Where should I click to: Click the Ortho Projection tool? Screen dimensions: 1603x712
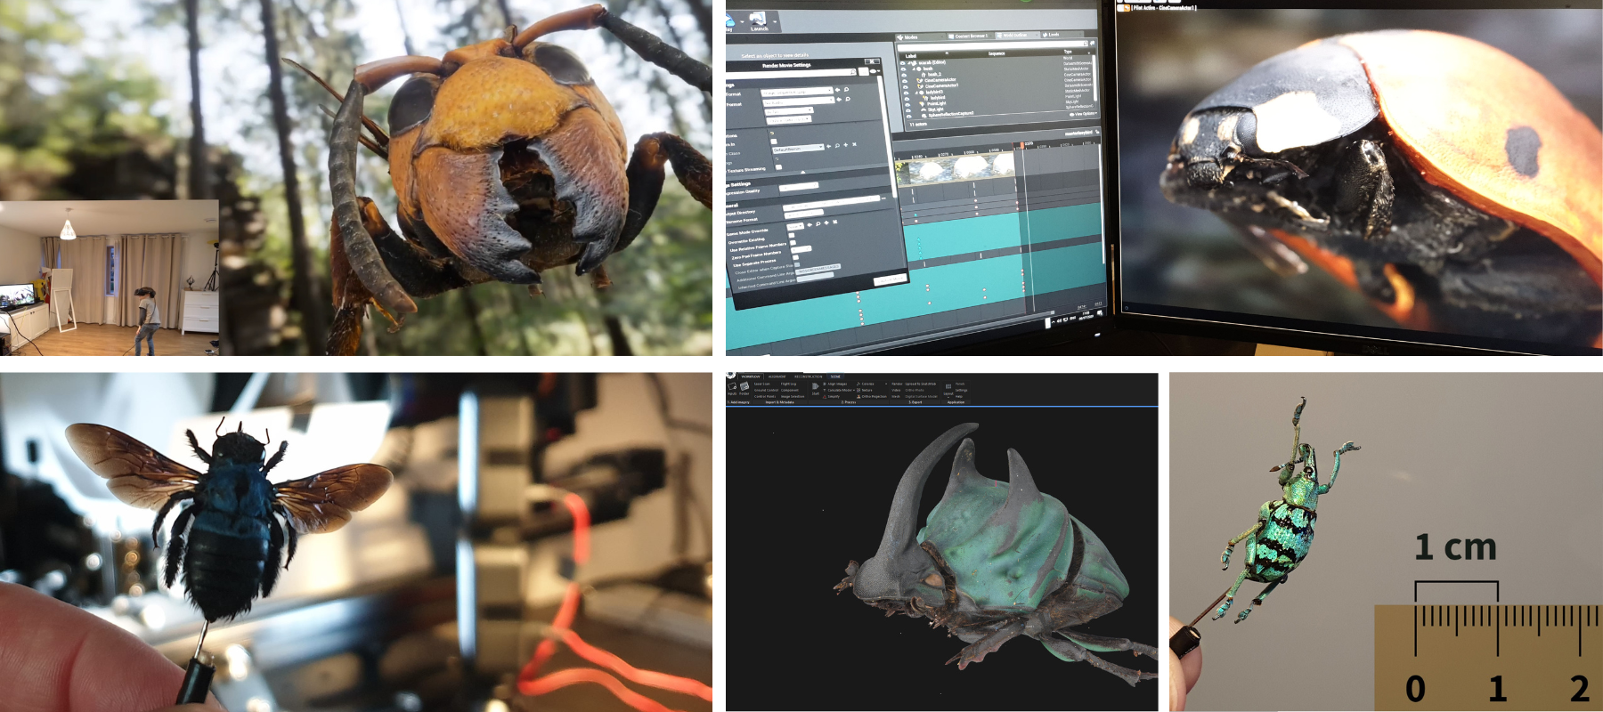872,397
